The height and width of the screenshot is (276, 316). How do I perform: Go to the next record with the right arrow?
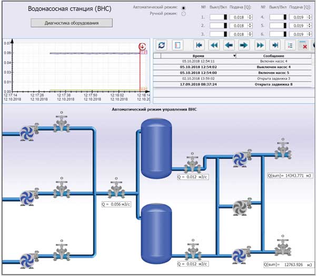(244, 45)
